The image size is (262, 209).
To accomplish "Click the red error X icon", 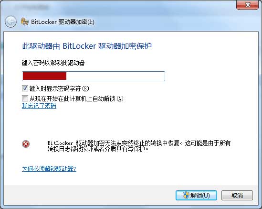I will click(x=26, y=144).
